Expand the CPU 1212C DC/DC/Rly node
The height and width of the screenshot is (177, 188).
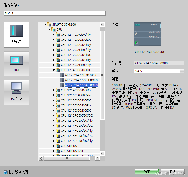(x=54, y=60)
